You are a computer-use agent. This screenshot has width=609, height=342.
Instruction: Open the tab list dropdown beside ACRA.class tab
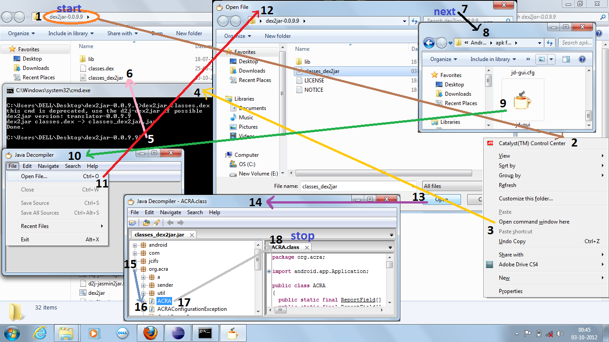click(x=391, y=247)
